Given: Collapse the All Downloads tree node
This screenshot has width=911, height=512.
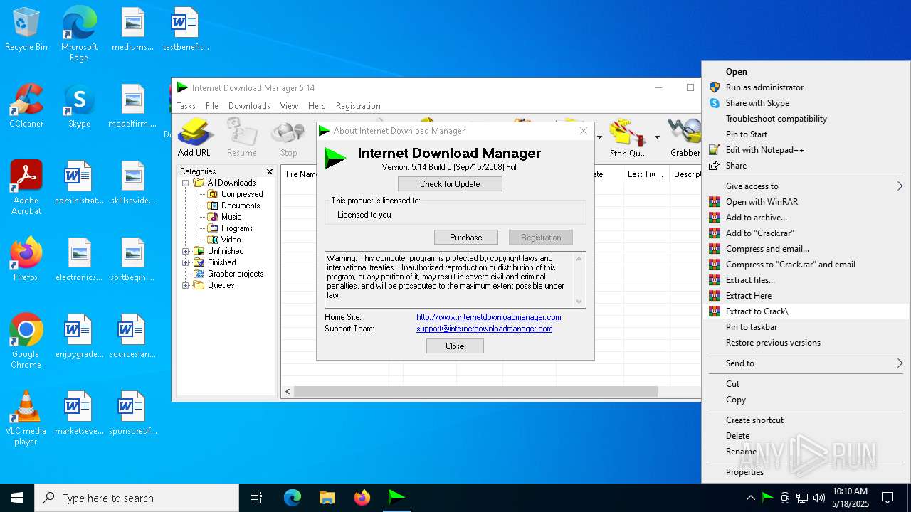Looking at the screenshot, I should (x=186, y=183).
